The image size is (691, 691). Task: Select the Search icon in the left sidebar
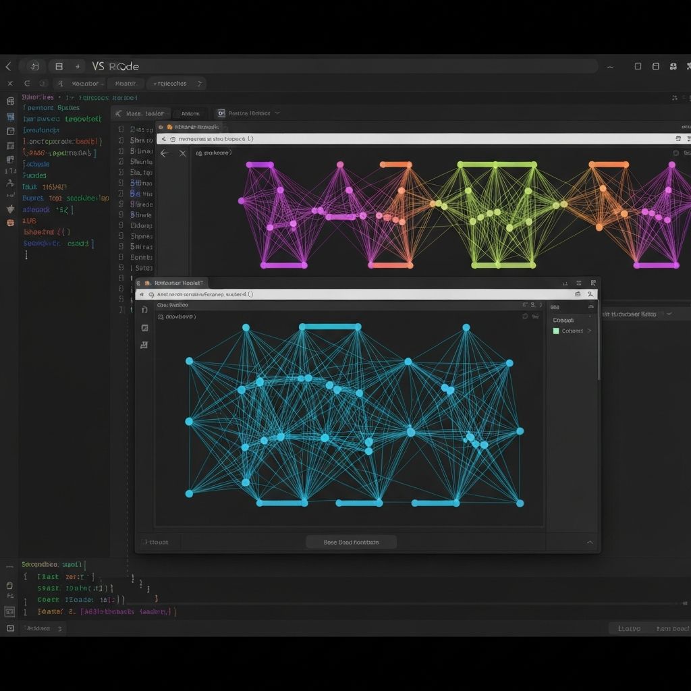tap(10, 117)
